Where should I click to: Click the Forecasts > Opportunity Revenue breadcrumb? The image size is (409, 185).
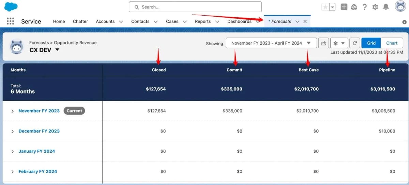click(x=63, y=43)
